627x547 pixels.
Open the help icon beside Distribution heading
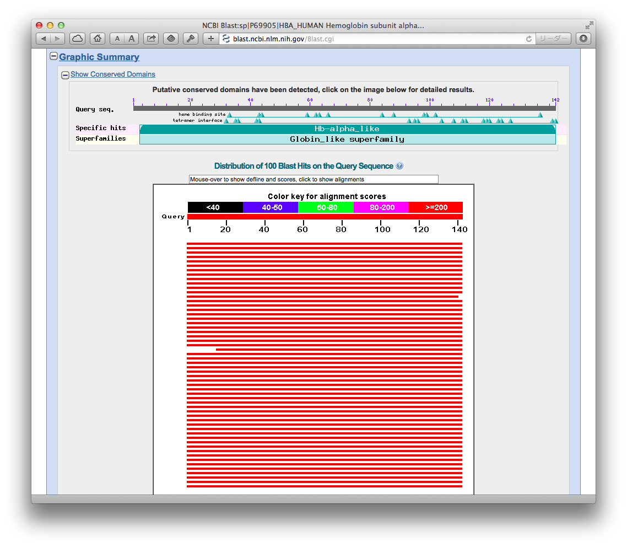tap(399, 165)
